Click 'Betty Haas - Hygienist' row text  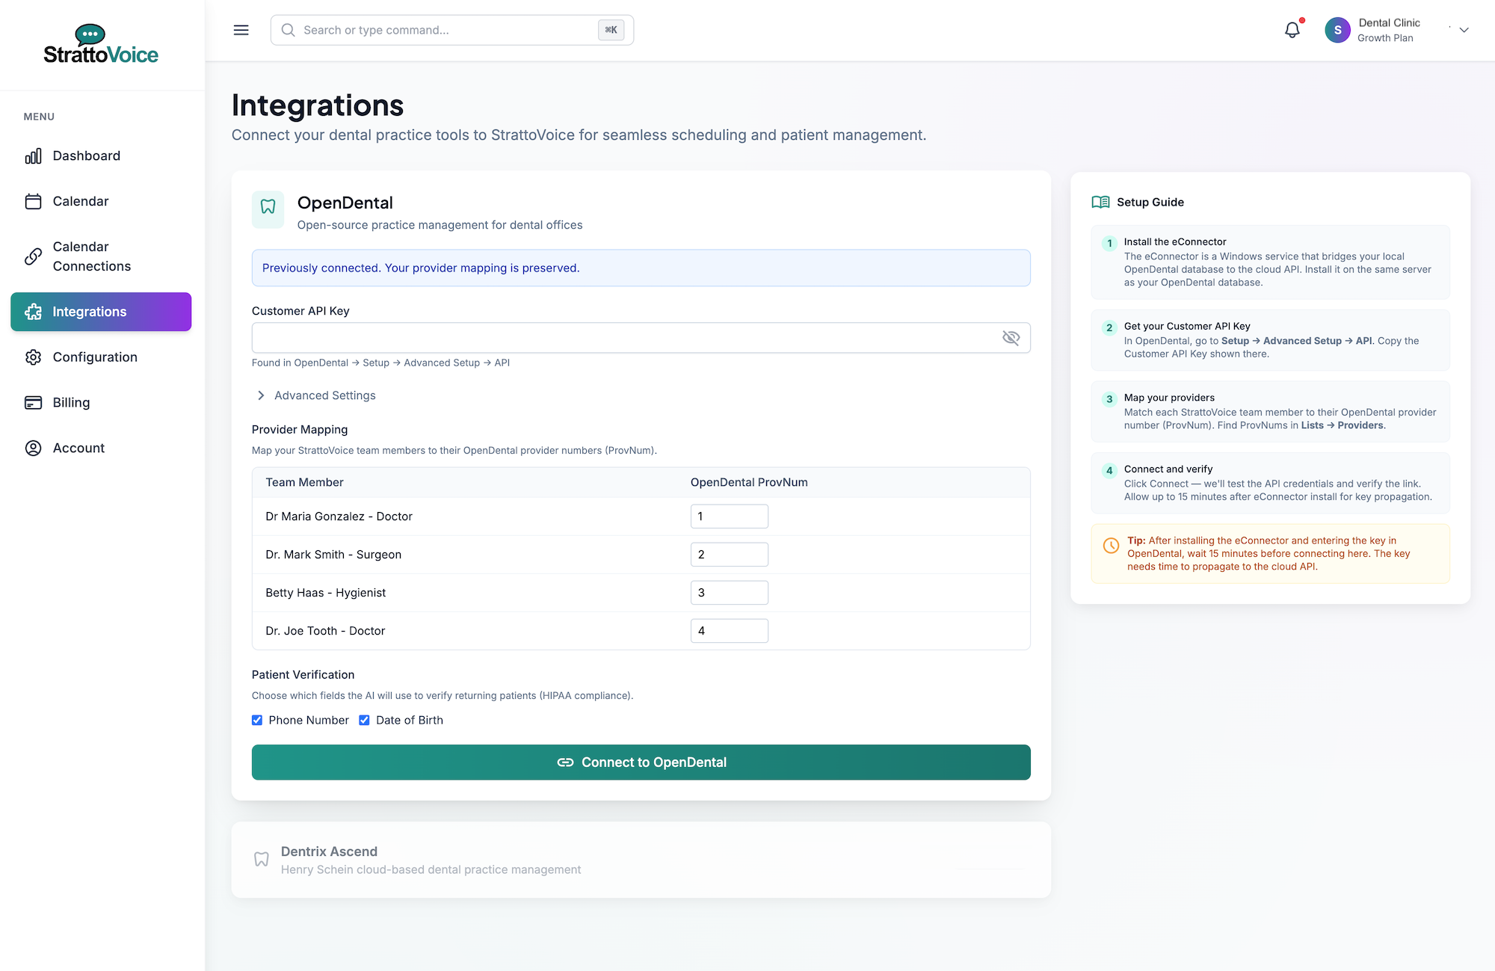[326, 593]
